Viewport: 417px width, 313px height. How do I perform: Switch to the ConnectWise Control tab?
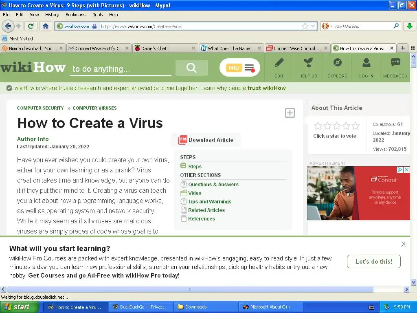(297, 48)
